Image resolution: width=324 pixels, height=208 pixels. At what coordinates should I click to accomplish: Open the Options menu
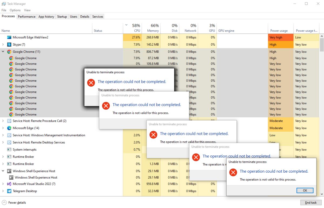15,10
